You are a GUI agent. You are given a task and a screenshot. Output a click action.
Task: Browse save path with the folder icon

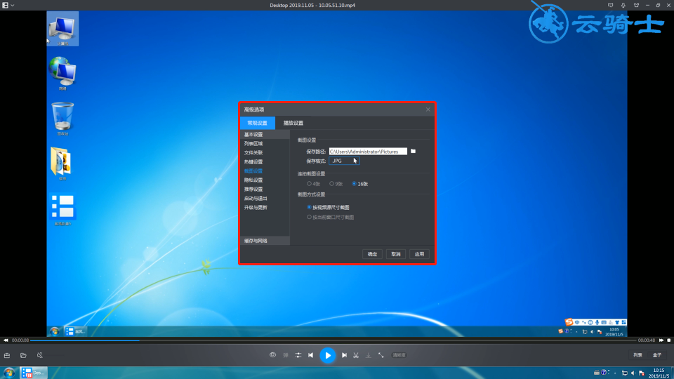pos(413,152)
